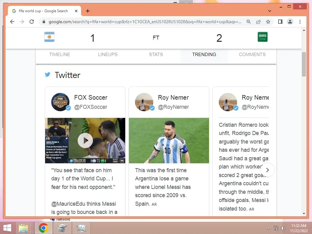Open the Chrome side panel
The height and width of the screenshot is (234, 312).
tap(280, 22)
